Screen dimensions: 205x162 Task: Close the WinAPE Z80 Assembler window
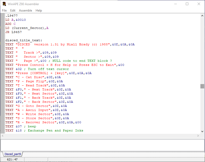[199, 4]
